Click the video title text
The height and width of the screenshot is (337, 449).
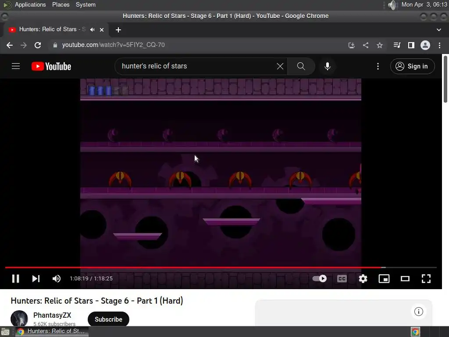point(97,301)
